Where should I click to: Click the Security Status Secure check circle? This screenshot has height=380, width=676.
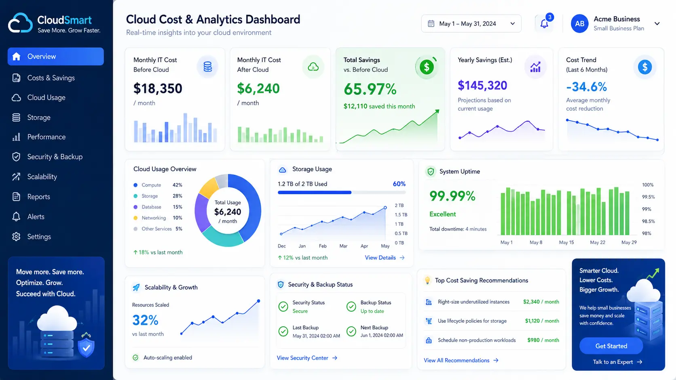point(283,307)
